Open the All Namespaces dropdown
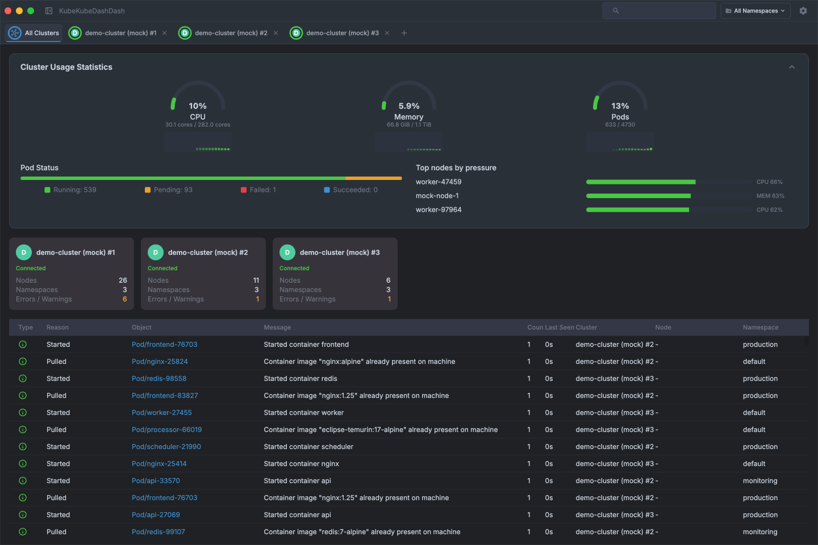818x545 pixels. 756,11
